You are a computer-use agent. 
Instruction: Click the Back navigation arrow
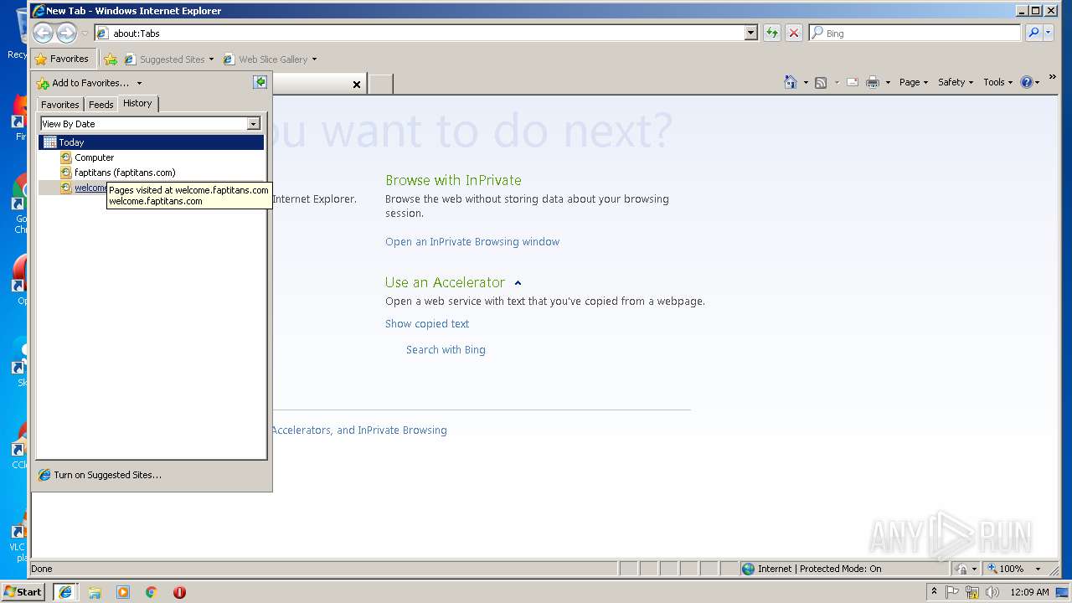click(44, 33)
